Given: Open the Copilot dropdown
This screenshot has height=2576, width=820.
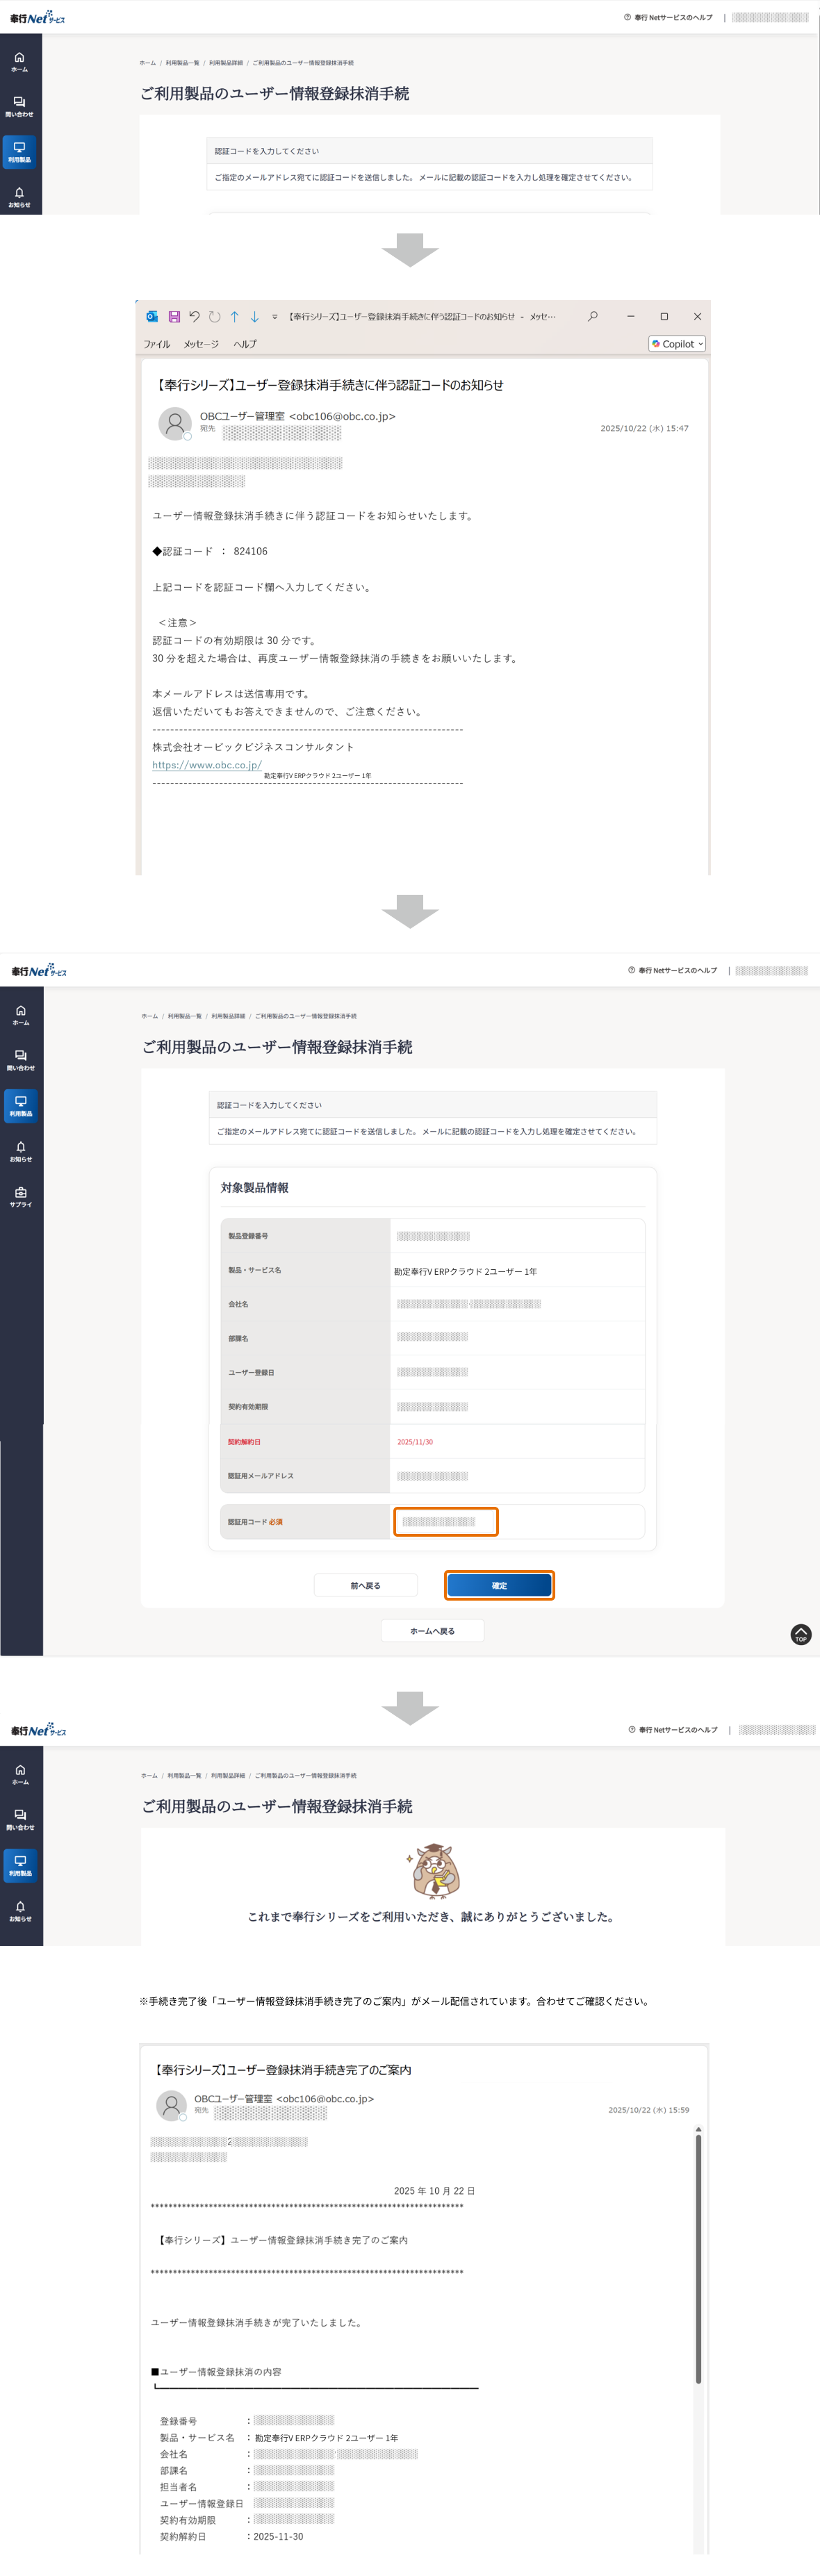Looking at the screenshot, I should [x=678, y=344].
